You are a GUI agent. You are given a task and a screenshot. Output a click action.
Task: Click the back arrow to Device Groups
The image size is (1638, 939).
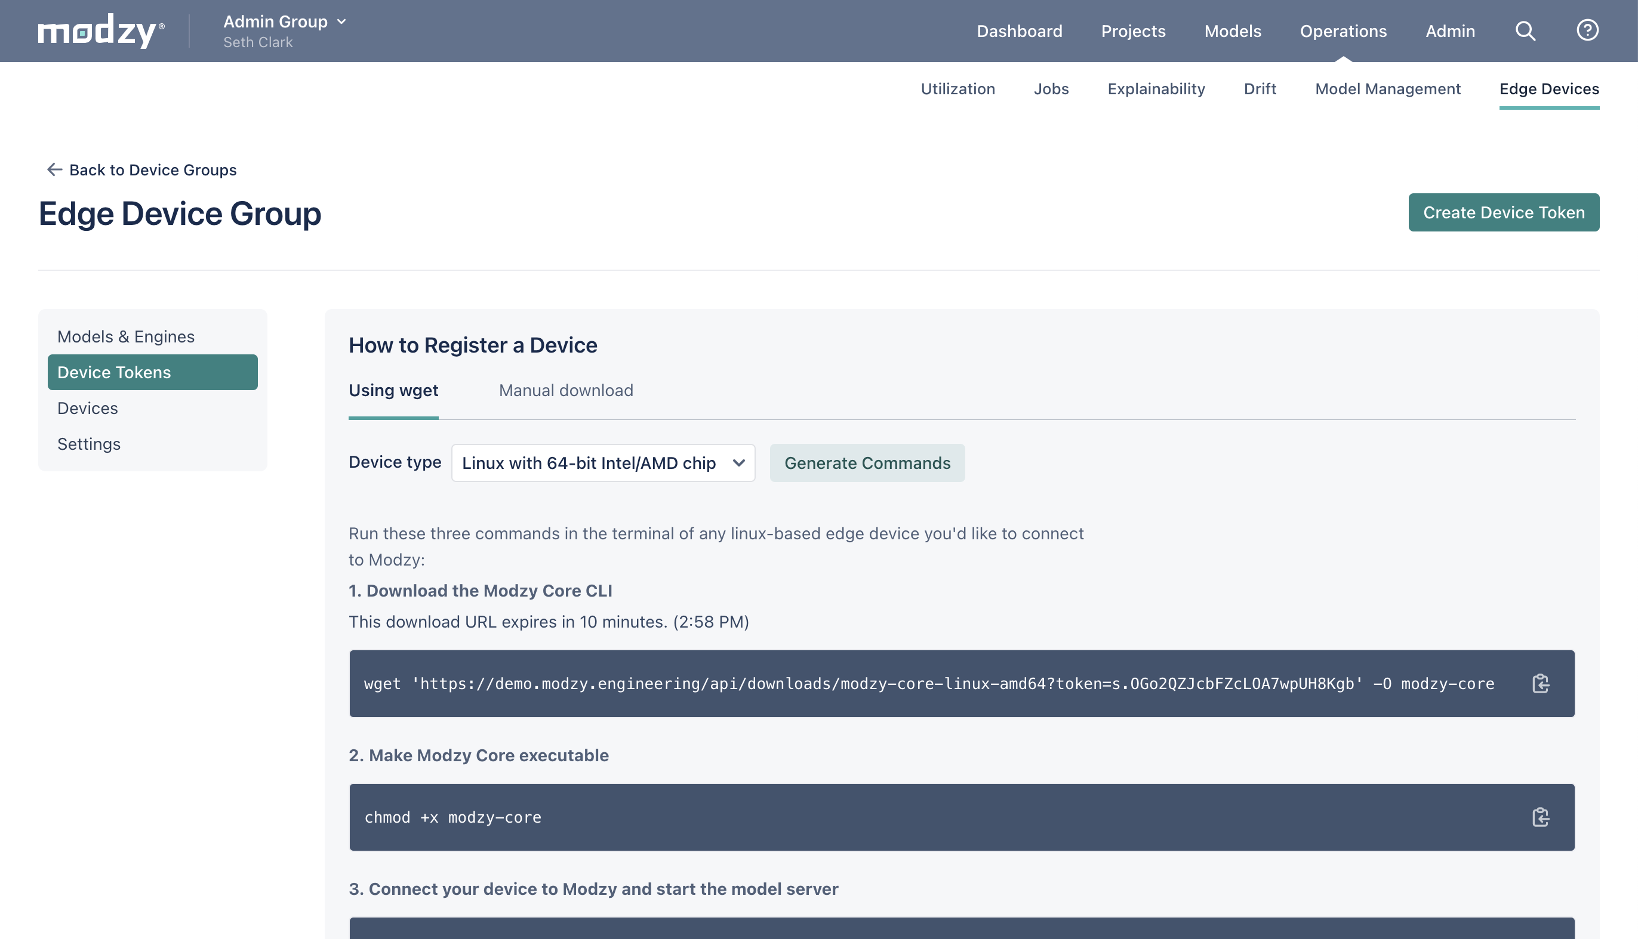(54, 169)
